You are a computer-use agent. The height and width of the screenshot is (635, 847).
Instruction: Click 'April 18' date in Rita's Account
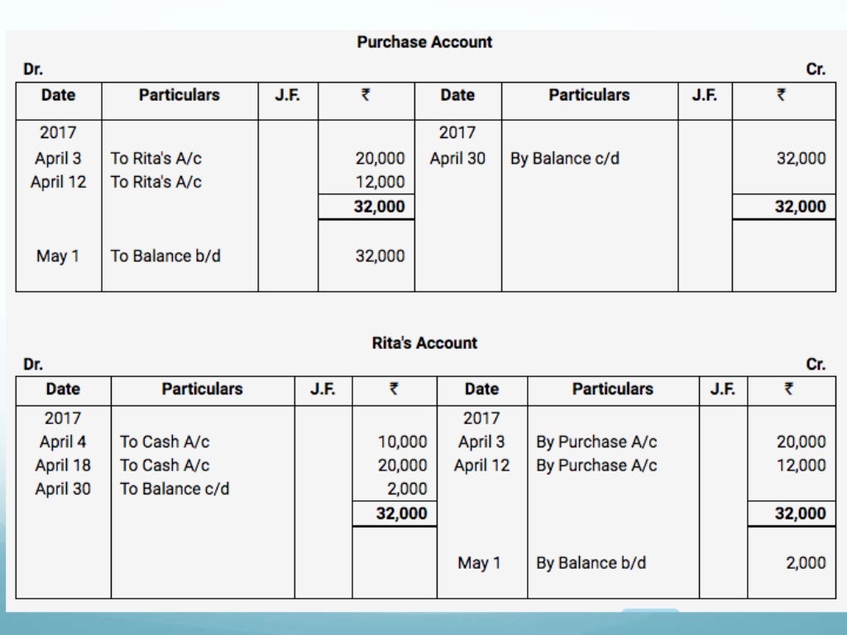click(63, 465)
